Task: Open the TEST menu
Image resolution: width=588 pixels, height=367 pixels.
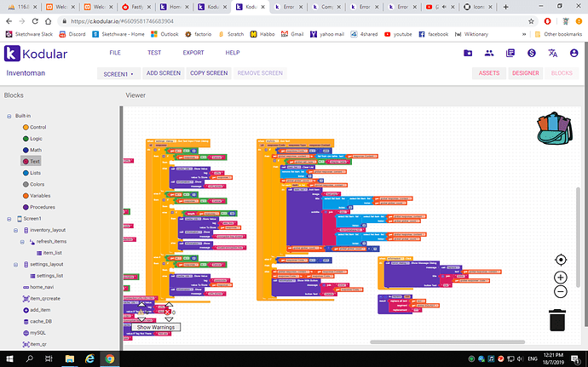Action: click(154, 53)
